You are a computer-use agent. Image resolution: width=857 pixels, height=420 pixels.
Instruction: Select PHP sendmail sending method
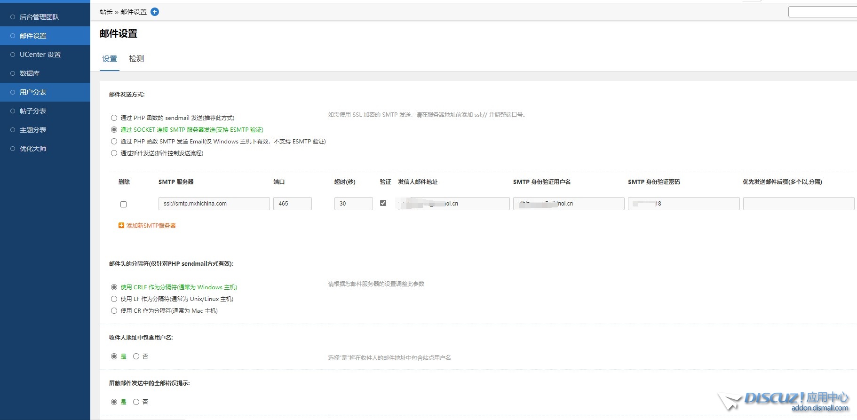click(x=114, y=118)
